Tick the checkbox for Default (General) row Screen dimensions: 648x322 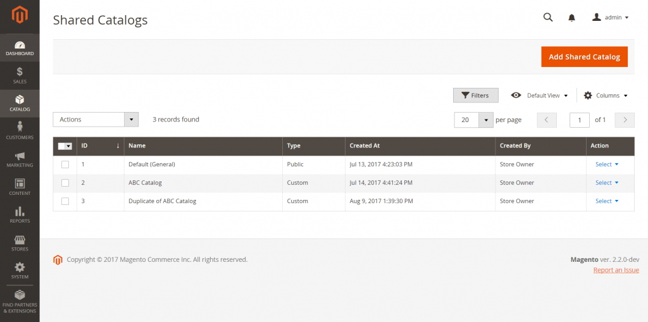tap(65, 164)
